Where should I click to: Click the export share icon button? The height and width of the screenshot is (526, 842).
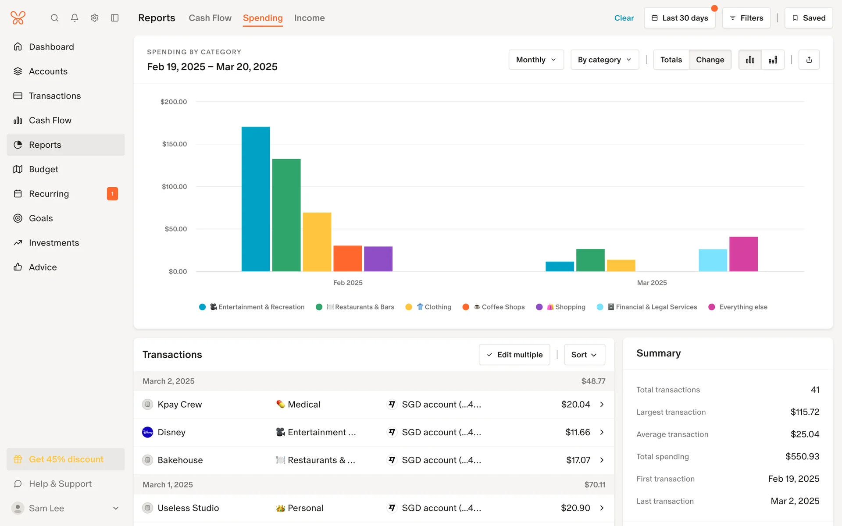(x=809, y=60)
